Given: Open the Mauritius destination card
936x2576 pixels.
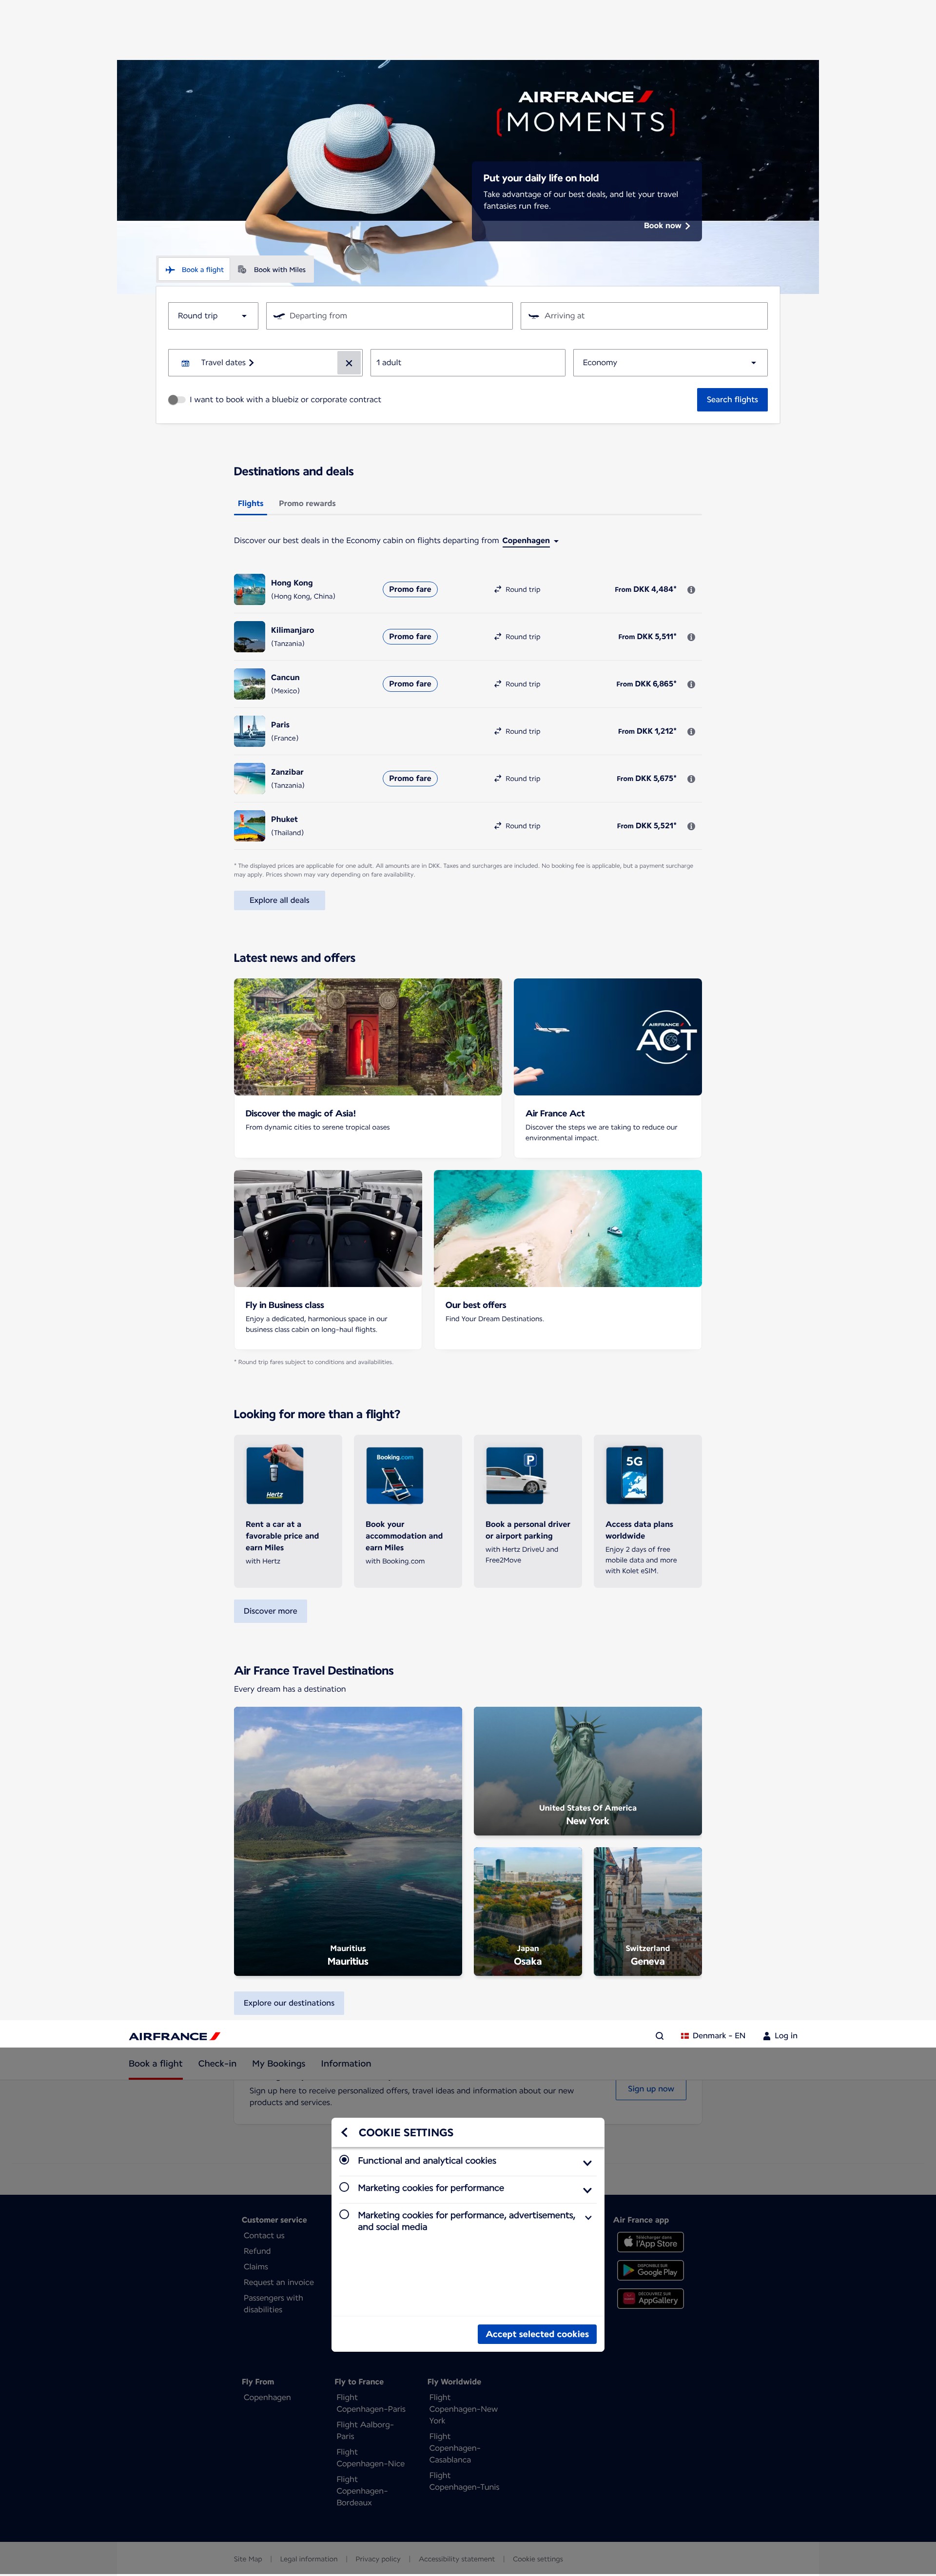Looking at the screenshot, I should [348, 1841].
